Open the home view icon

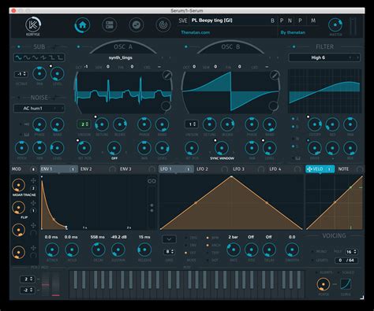(x=83, y=25)
